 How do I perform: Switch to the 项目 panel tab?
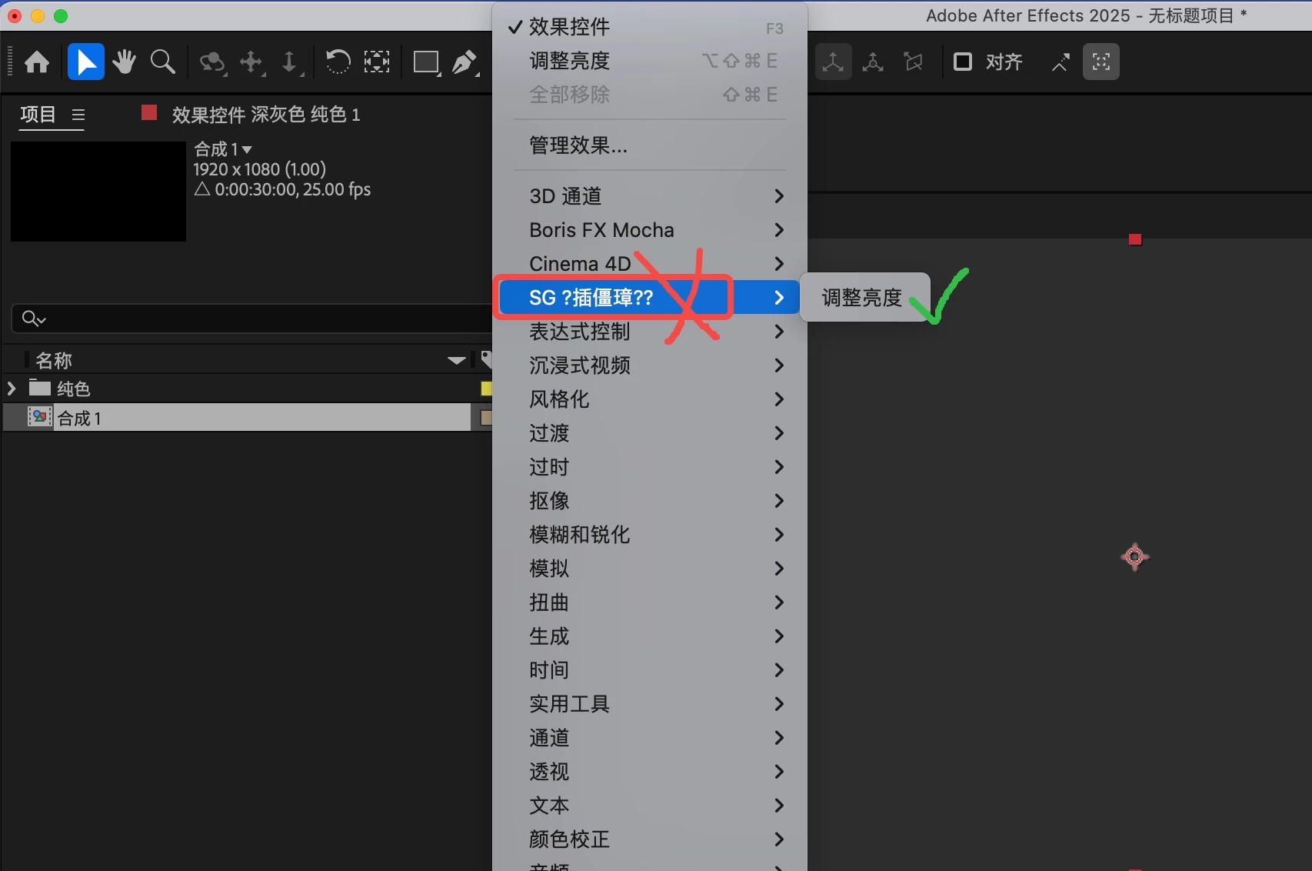click(x=38, y=115)
